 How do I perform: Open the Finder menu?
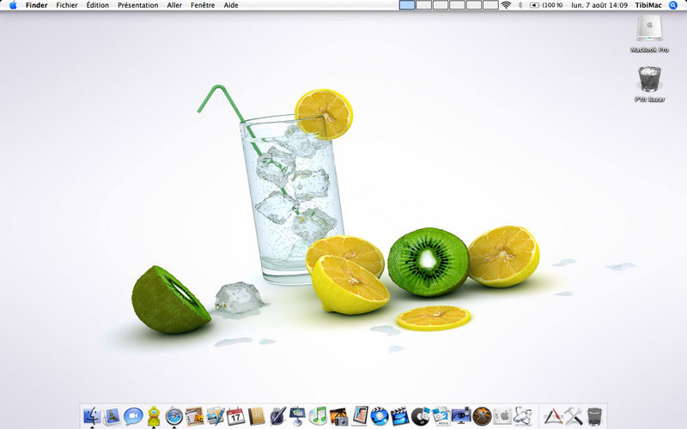[x=36, y=5]
